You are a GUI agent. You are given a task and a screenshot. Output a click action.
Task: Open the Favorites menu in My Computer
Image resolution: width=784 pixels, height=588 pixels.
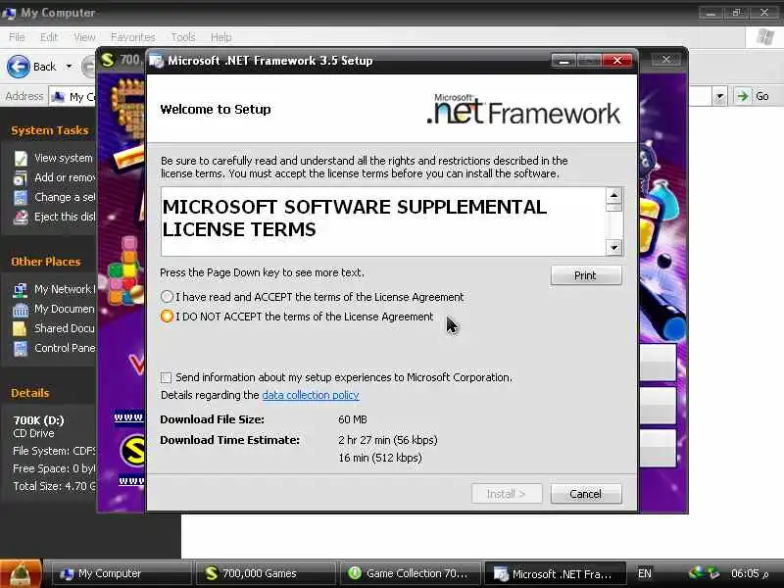coord(133,37)
